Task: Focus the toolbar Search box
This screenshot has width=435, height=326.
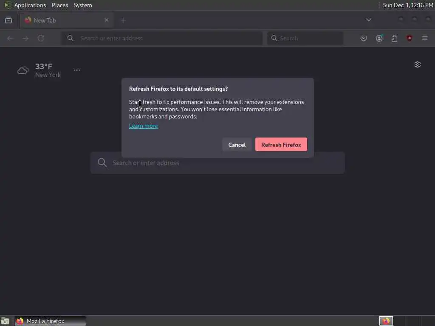Action: point(305,38)
